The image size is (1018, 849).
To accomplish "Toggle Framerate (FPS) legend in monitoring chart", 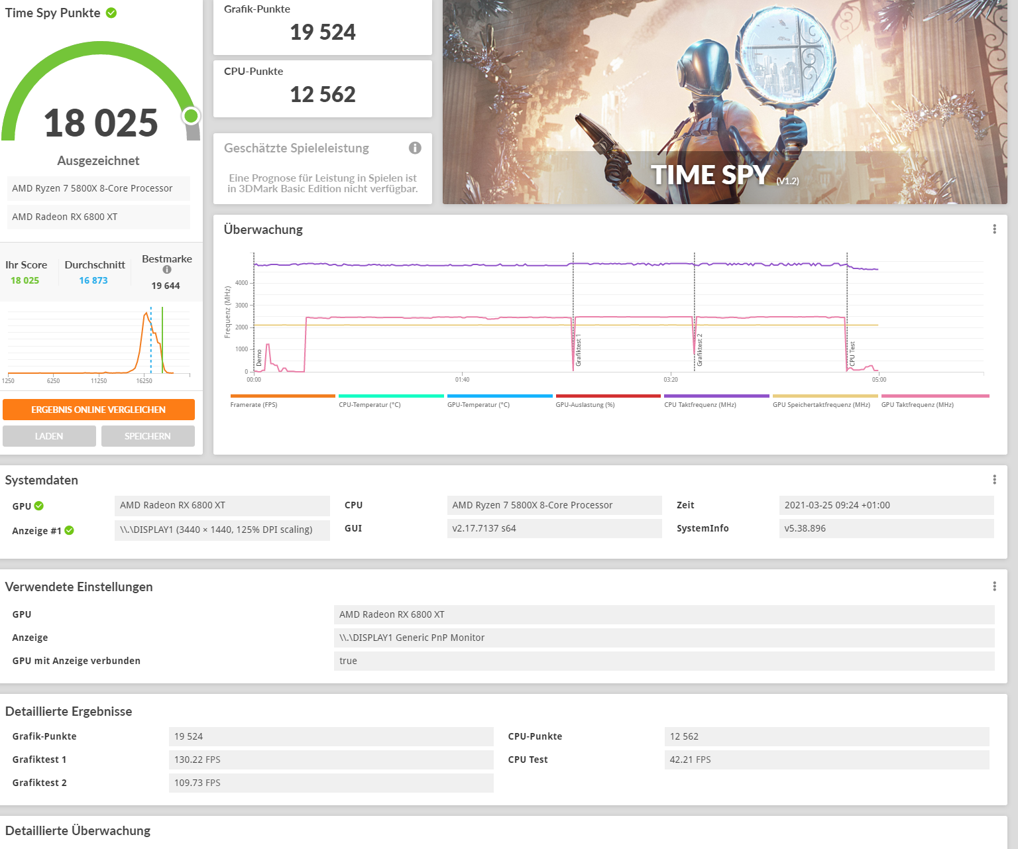I will coord(282,402).
